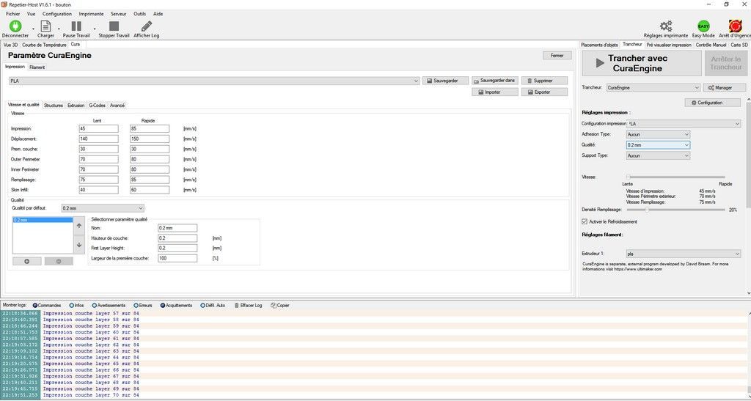
Task: Click the Déconnecter power icon
Action: [x=15, y=26]
